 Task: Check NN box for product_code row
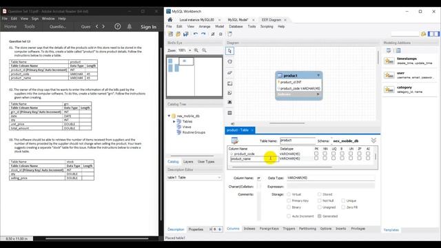coord(325,154)
